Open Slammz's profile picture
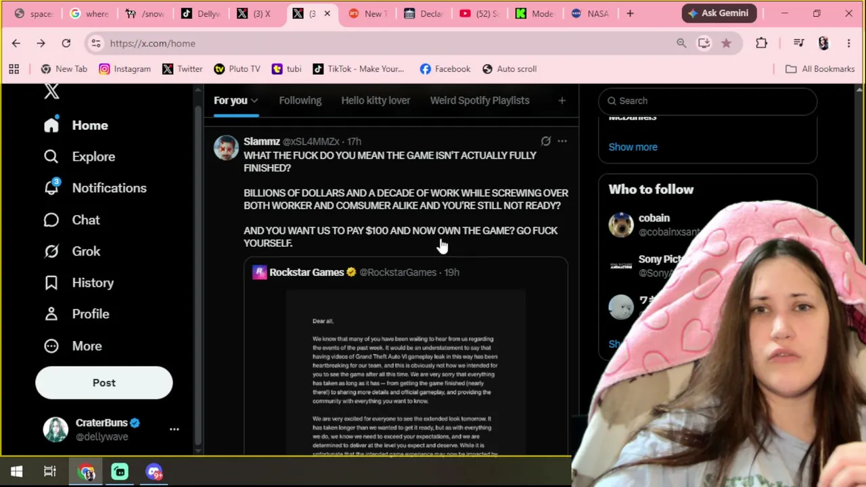The width and height of the screenshot is (866, 487). (226, 147)
